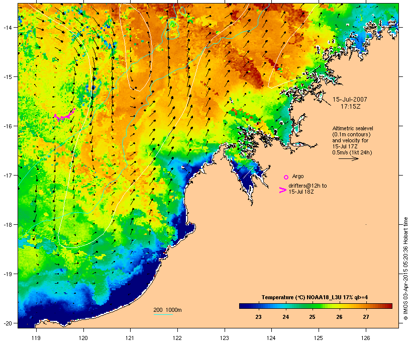
Task: Click the temperature color bar
Action: (316, 306)
